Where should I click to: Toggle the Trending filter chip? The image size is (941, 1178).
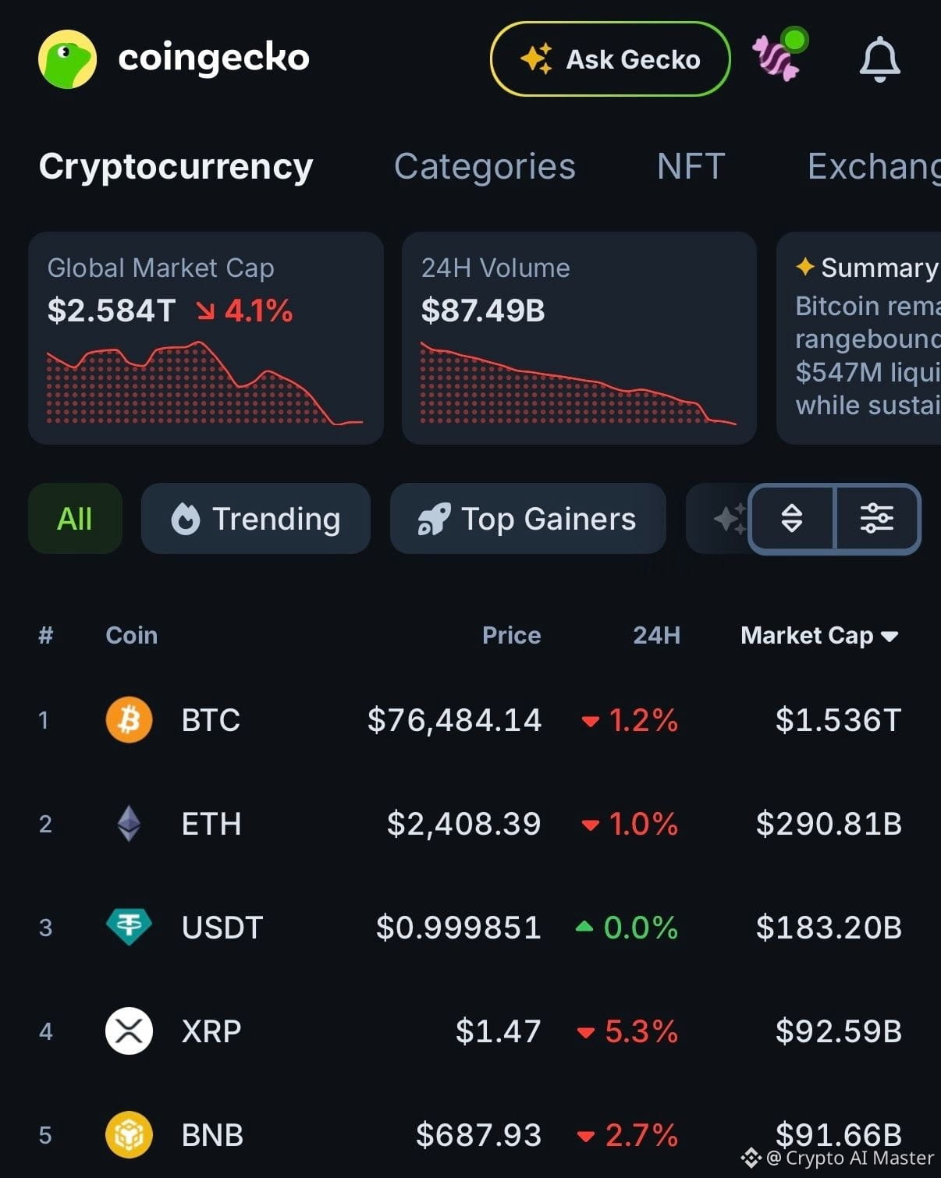(256, 519)
